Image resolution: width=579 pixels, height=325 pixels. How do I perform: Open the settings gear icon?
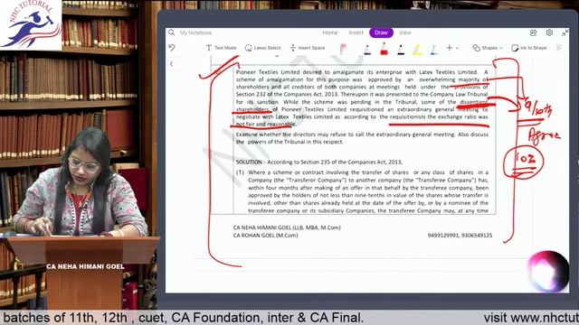click(549, 32)
